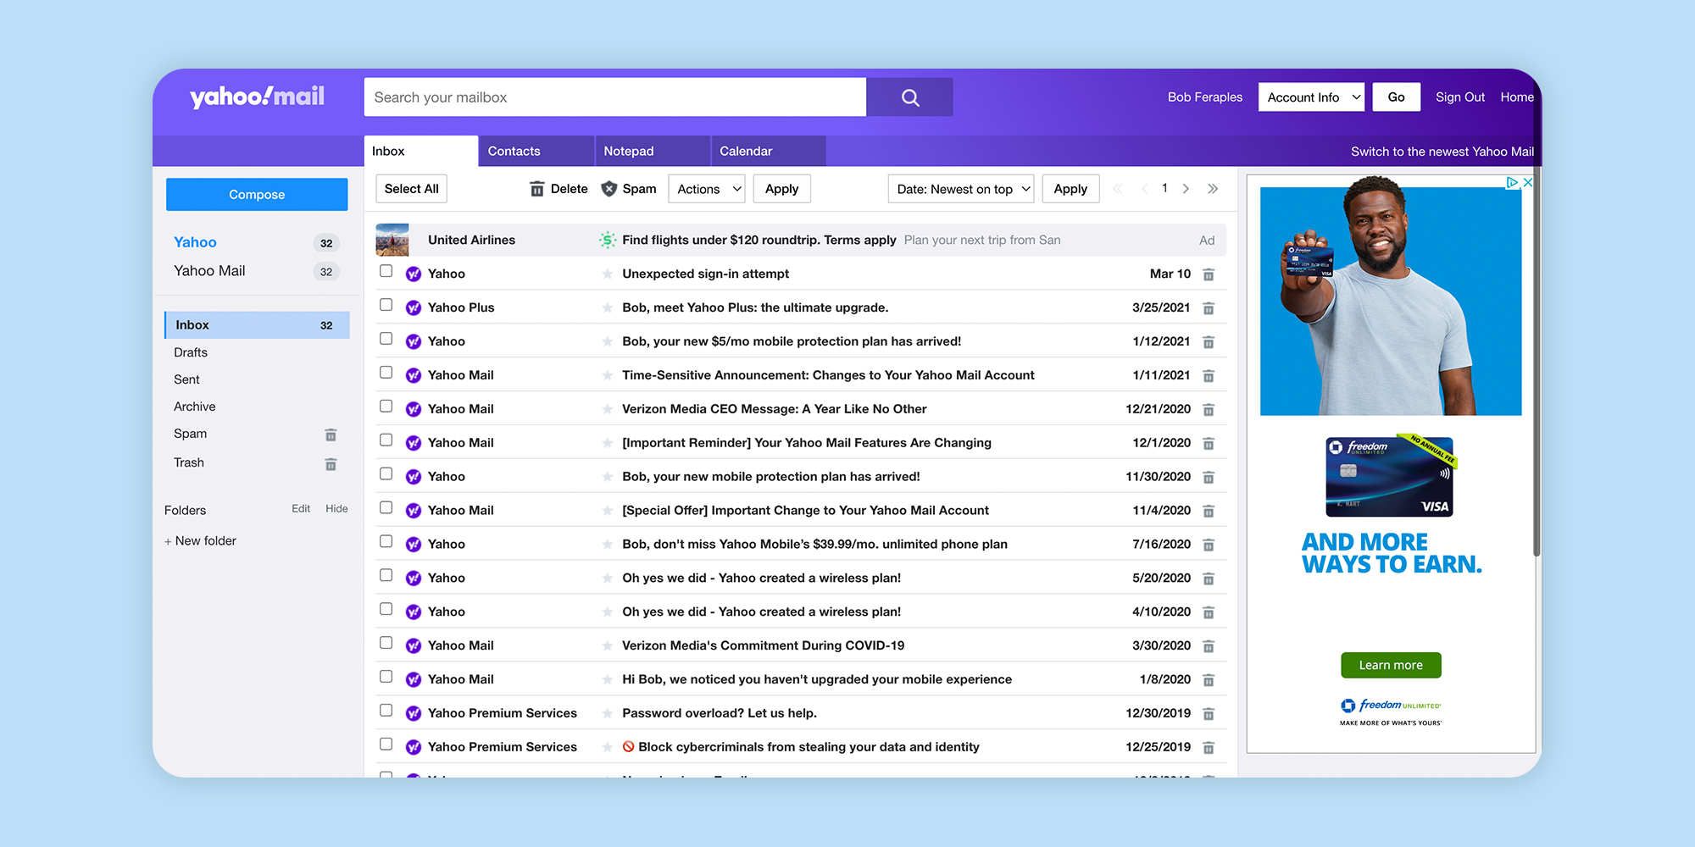Select the 1/12/2021 email checkbox
The width and height of the screenshot is (1695, 847).
pos(386,339)
